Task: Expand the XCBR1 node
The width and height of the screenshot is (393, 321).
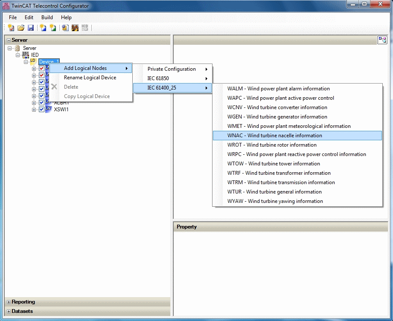Action: (34, 103)
